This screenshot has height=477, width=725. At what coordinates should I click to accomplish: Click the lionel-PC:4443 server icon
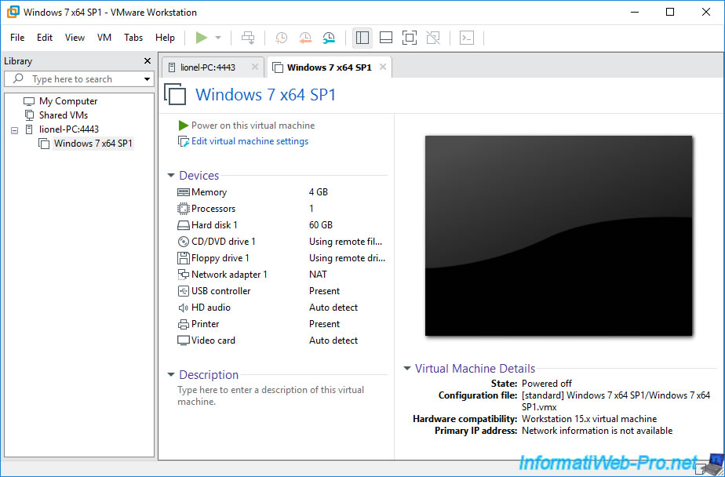click(29, 129)
